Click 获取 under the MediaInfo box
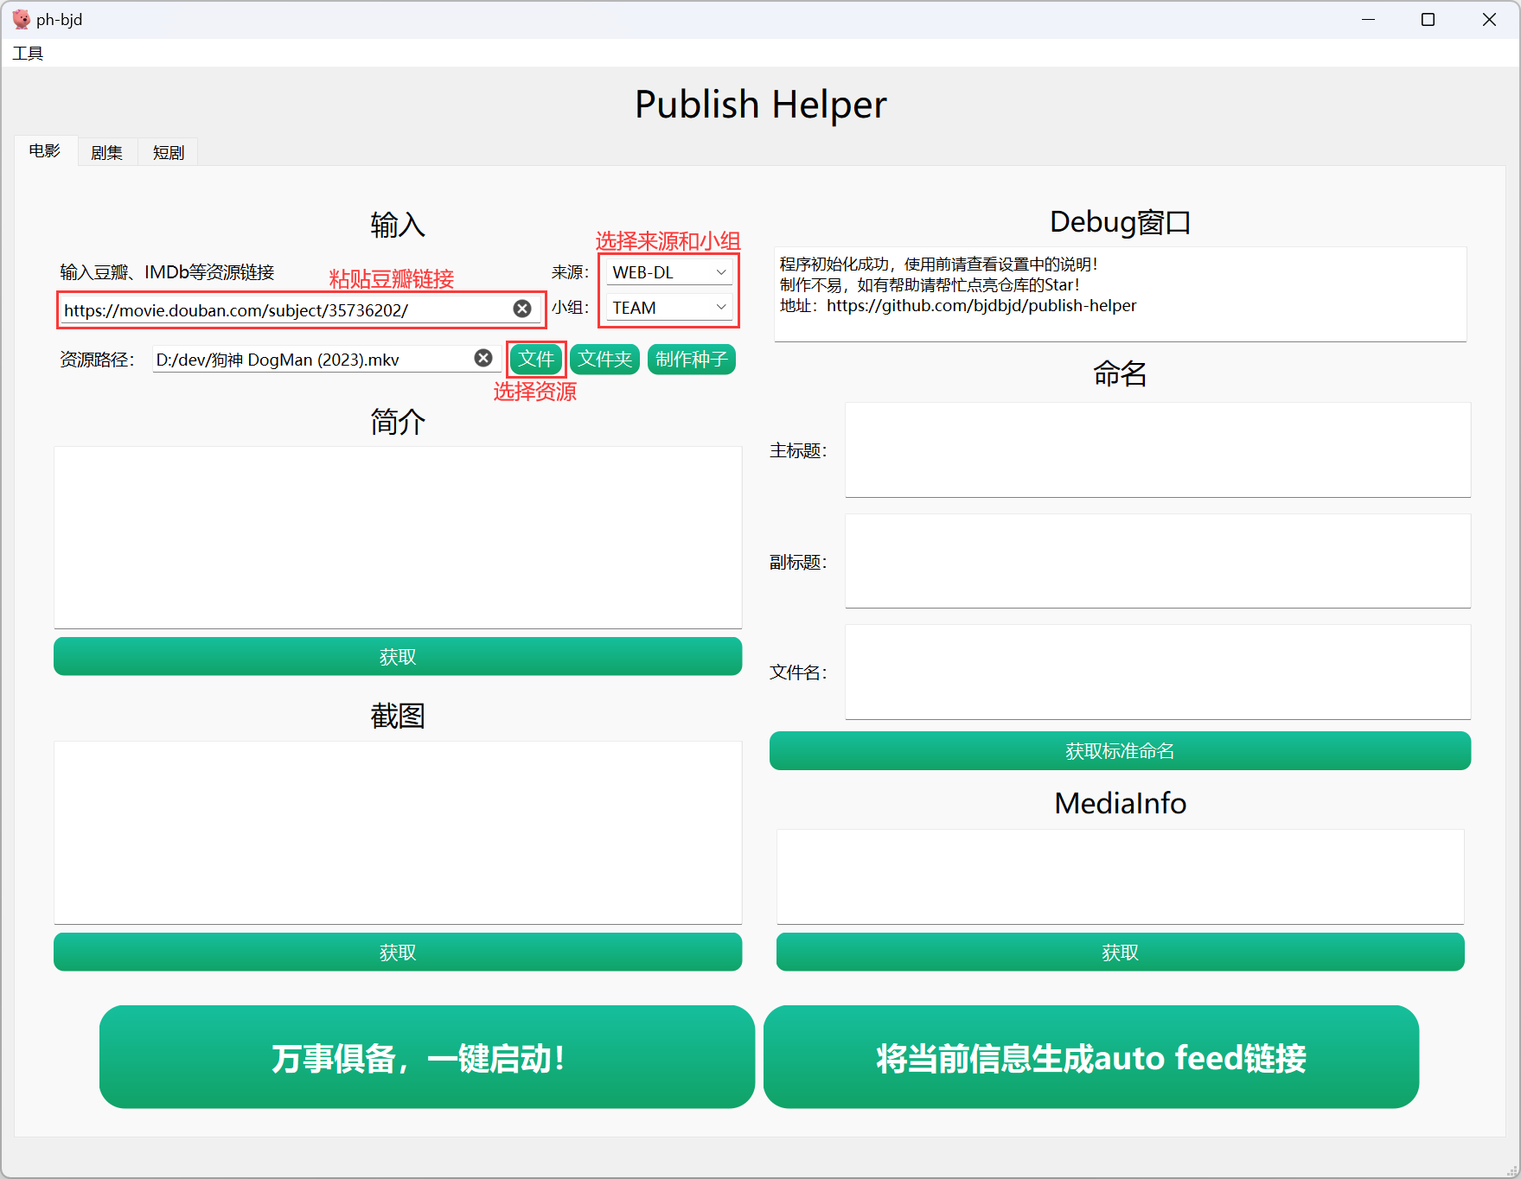 (1120, 953)
